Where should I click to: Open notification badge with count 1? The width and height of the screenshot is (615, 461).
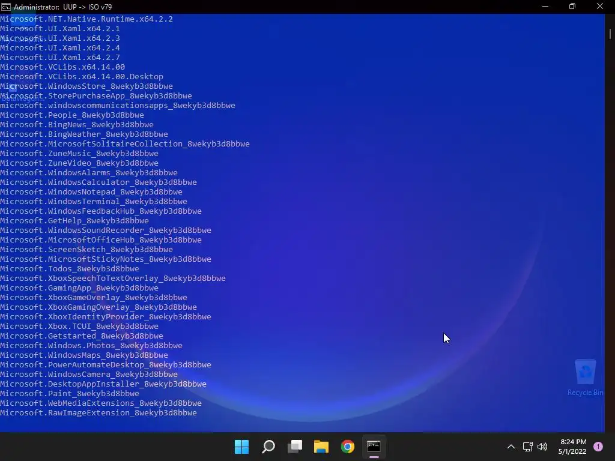point(598,447)
